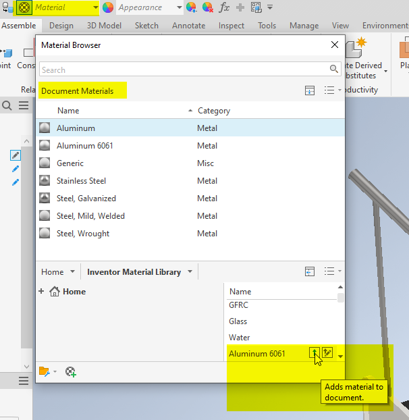Viewport: 409px width, 420px height.
Task: Select the Steel, Wrought material row
Action: (x=190, y=234)
